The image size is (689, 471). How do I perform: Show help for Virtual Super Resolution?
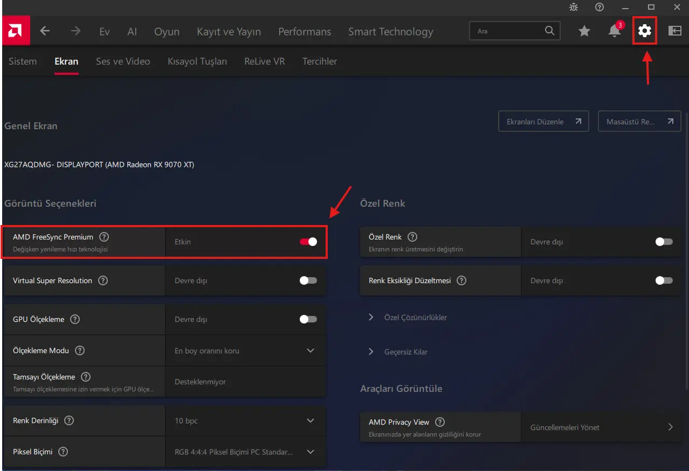coord(103,280)
